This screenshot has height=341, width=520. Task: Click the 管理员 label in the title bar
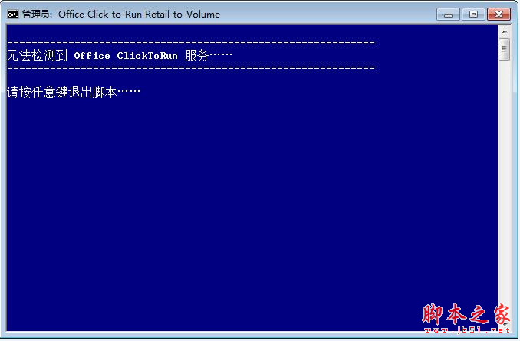[x=36, y=15]
